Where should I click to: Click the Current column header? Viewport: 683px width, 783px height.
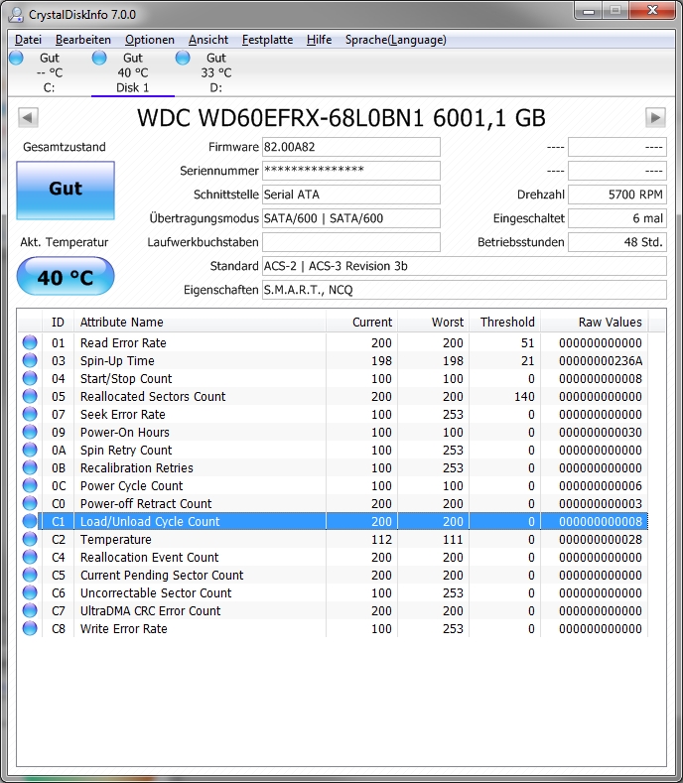361,323
